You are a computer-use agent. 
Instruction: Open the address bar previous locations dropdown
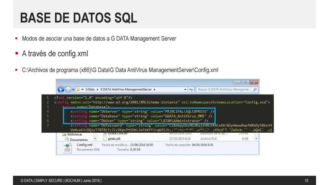185,90
